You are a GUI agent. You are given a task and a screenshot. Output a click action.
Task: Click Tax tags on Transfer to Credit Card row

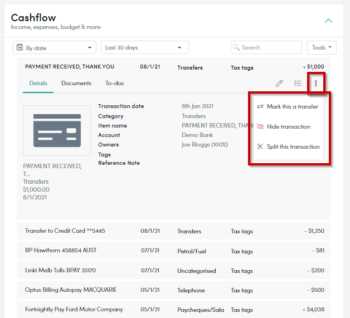click(x=242, y=232)
